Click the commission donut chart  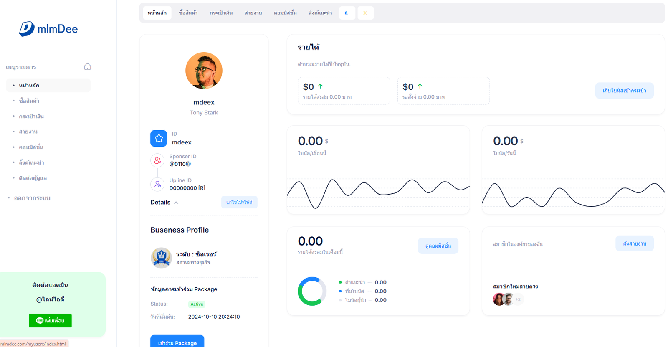(x=312, y=291)
